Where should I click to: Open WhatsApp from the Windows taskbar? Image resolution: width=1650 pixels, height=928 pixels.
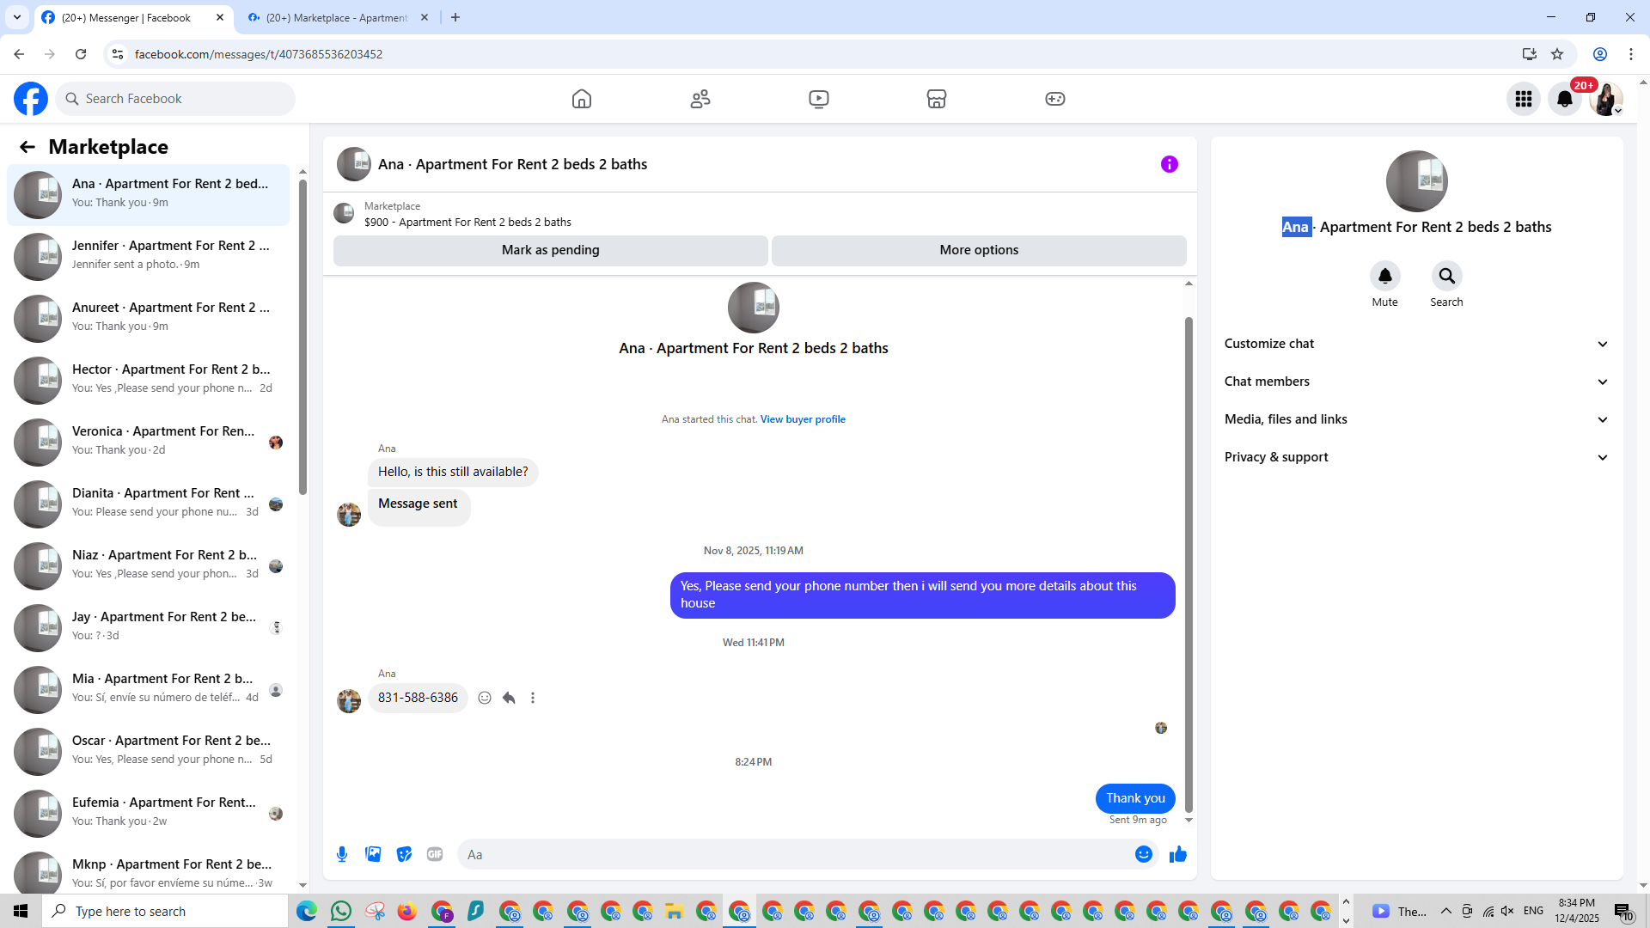(340, 911)
